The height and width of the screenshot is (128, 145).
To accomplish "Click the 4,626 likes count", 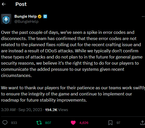I will pos(84,123).
